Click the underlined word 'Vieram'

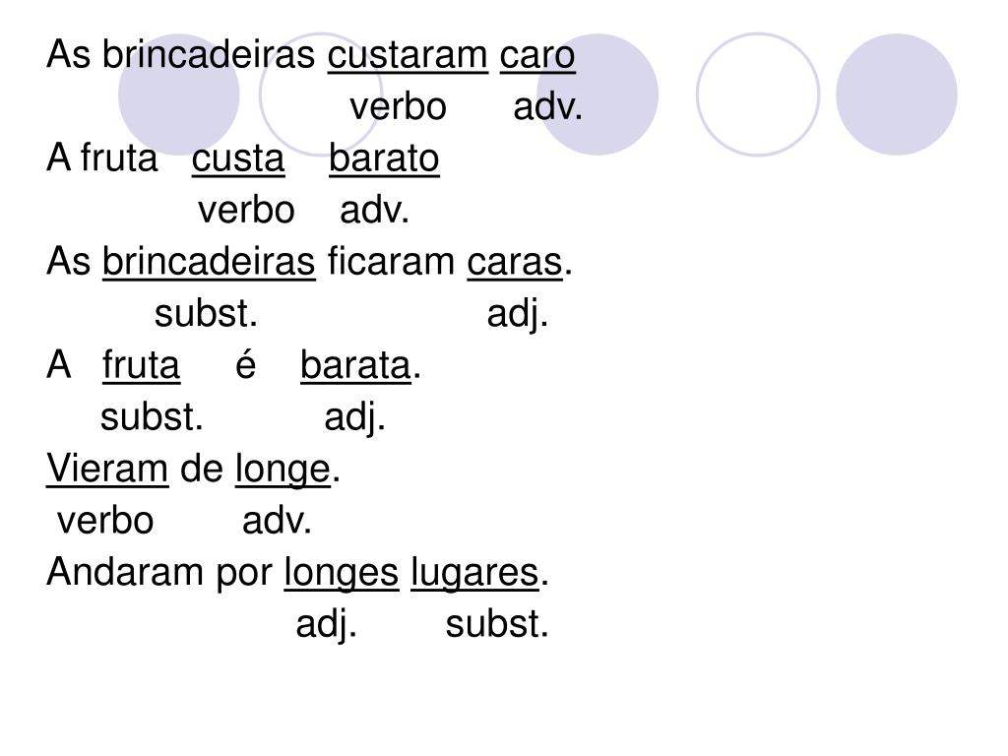(107, 468)
